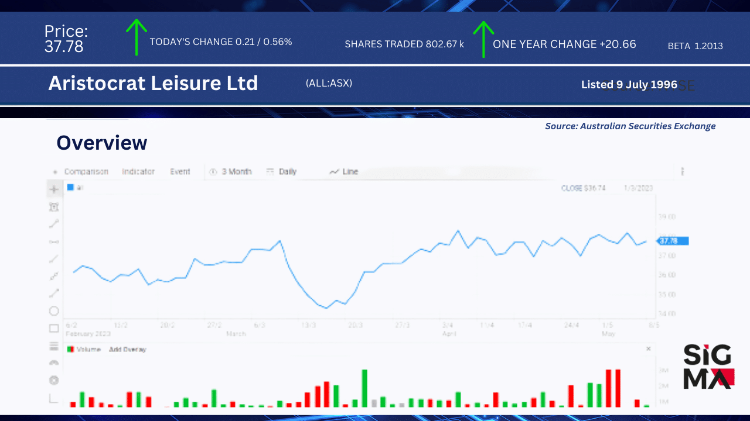Click the Overview heading
Screen dimensions: 750x421
tap(102, 143)
